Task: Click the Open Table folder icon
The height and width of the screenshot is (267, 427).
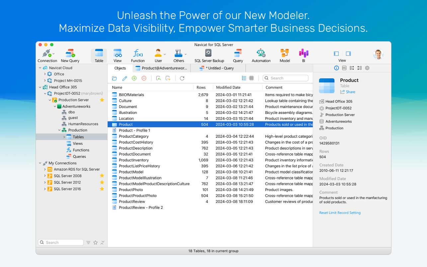Action: [115, 78]
